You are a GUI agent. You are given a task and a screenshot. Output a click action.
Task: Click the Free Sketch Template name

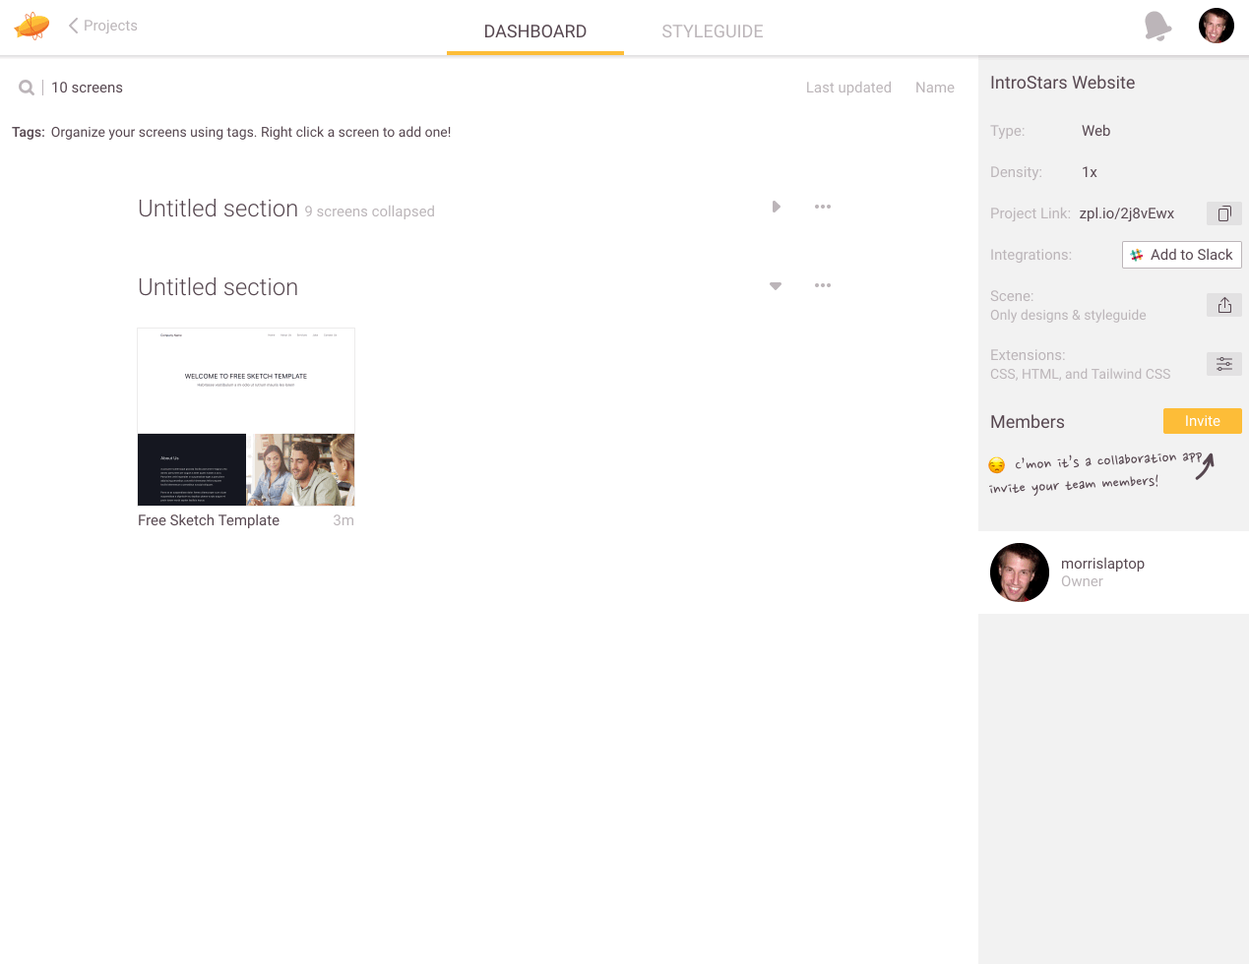pyautogui.click(x=209, y=520)
